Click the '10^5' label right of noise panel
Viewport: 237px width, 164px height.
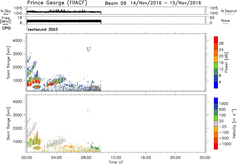(x=214, y=8)
